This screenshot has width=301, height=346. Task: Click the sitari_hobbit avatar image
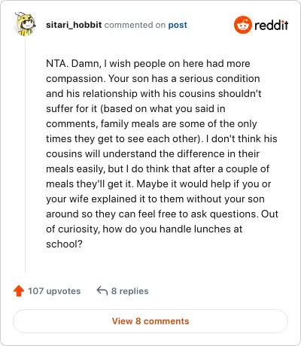pos(26,24)
